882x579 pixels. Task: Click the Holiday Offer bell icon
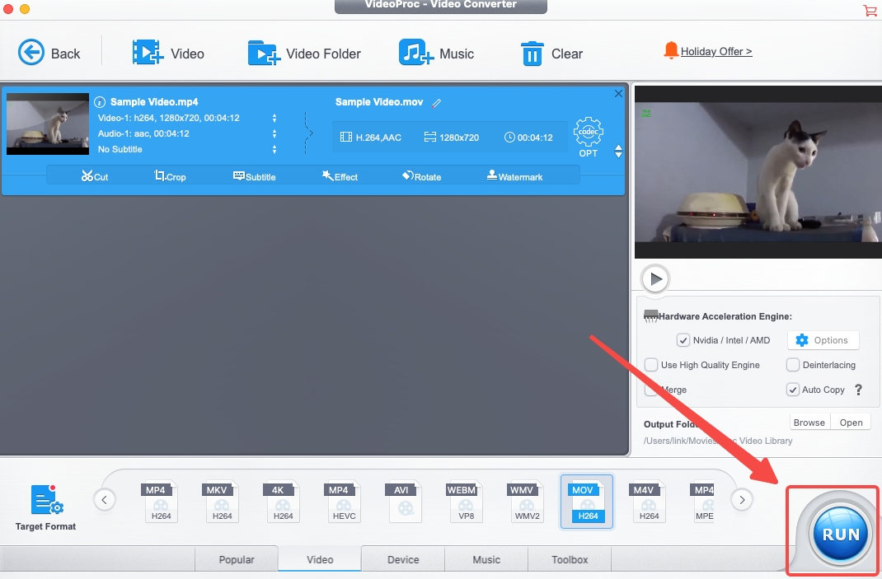pos(670,50)
